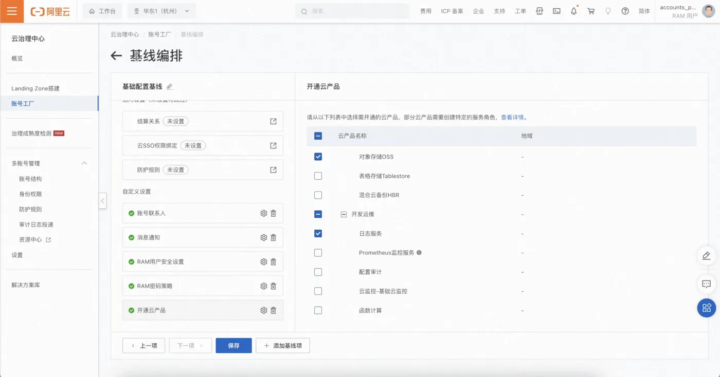This screenshot has width=720, height=377.
Task: Open the notifications bell
Action: pos(573,11)
